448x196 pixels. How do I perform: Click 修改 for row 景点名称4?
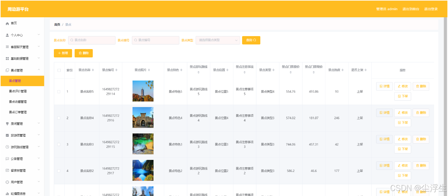[x=402, y=113]
